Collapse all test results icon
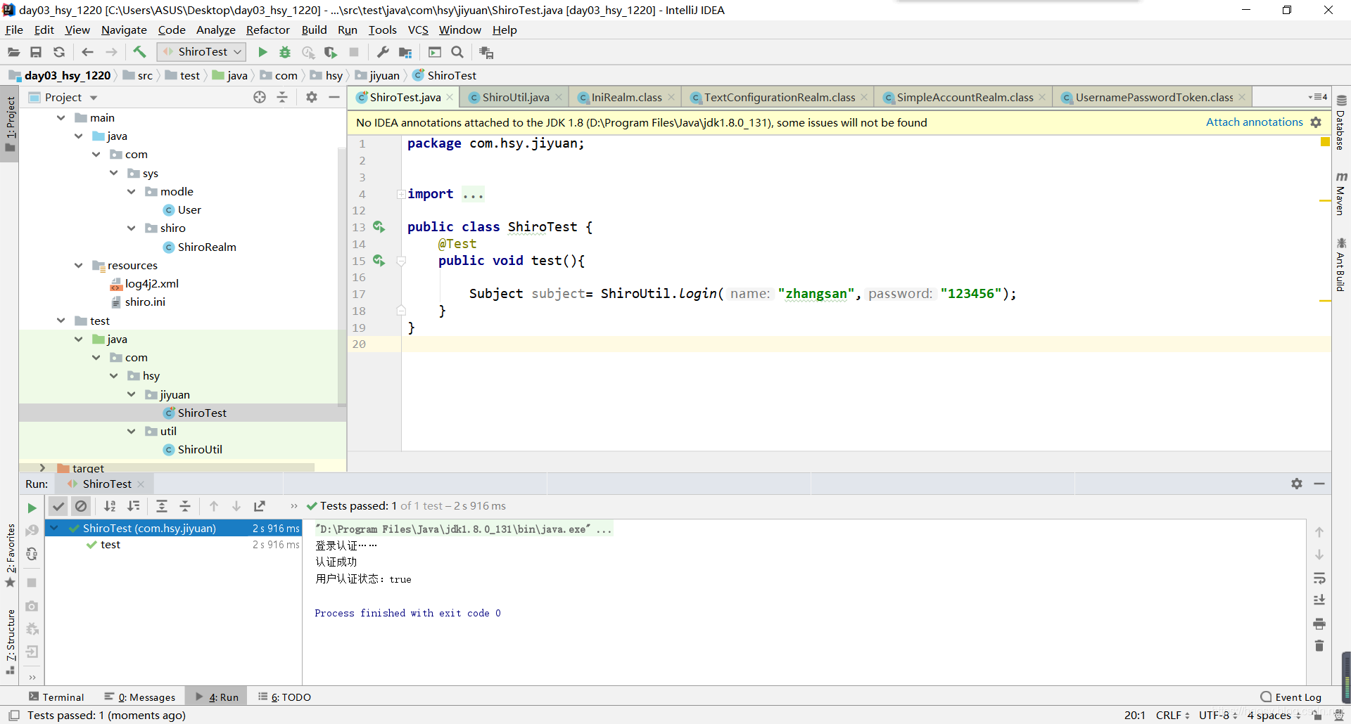 (185, 506)
